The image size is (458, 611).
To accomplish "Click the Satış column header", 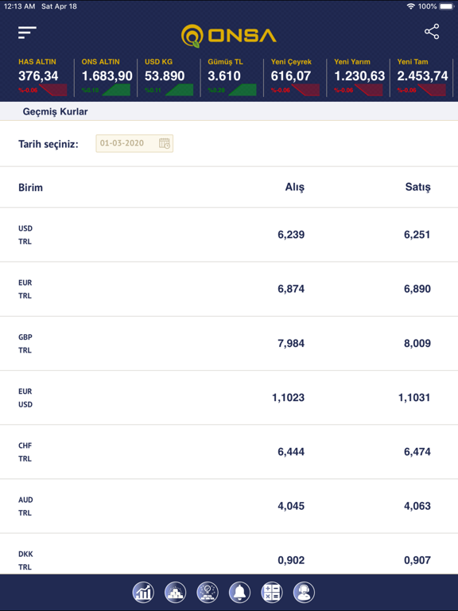I will point(418,187).
